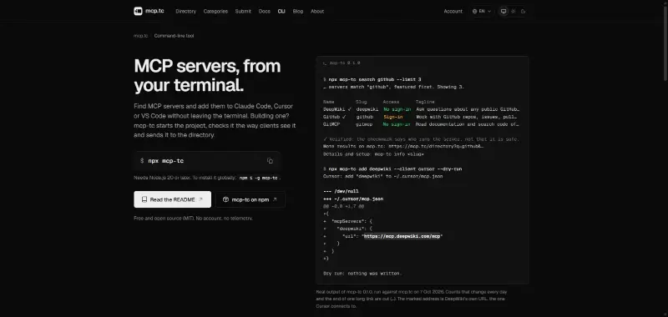Copy the npx mcp-tc command
This screenshot has width=668, height=317.
[x=270, y=161]
